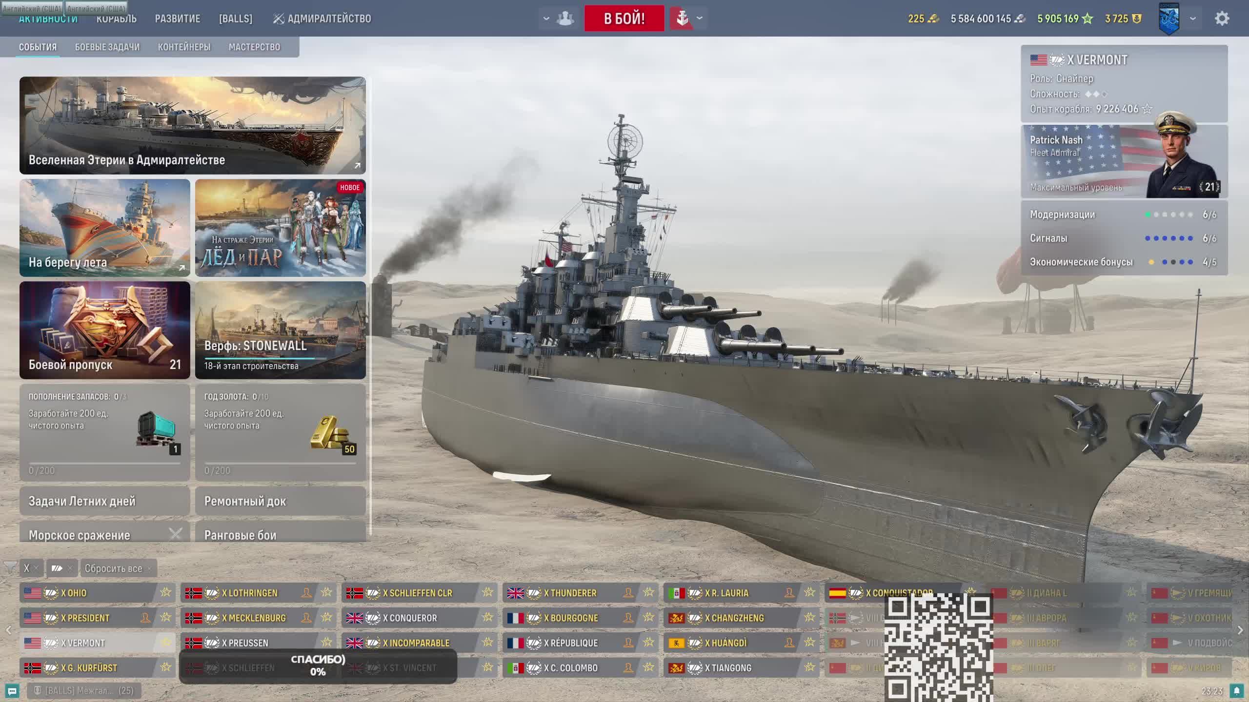Click commander icon on X R. LAURIA row
1249x702 pixels.
[x=789, y=592]
